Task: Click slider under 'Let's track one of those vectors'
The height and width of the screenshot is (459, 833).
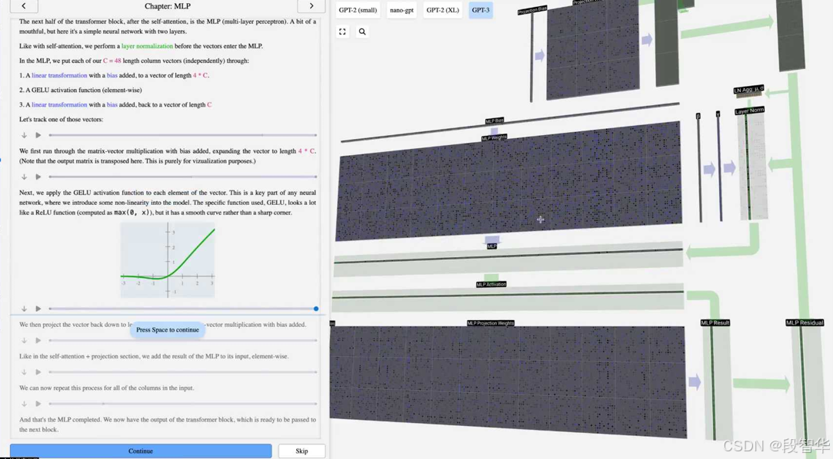Action: click(x=183, y=135)
